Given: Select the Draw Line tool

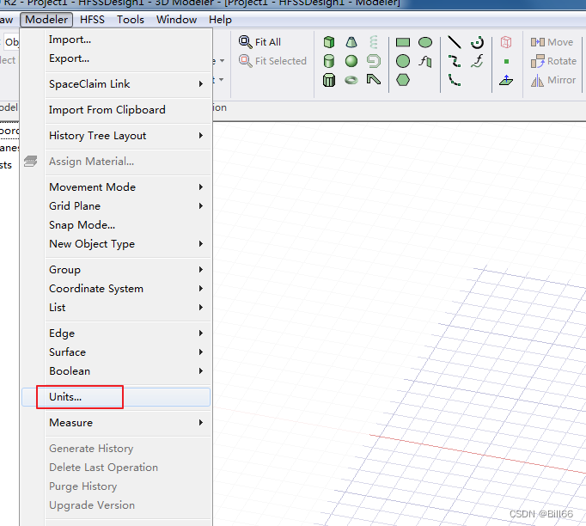Looking at the screenshot, I should tap(455, 42).
